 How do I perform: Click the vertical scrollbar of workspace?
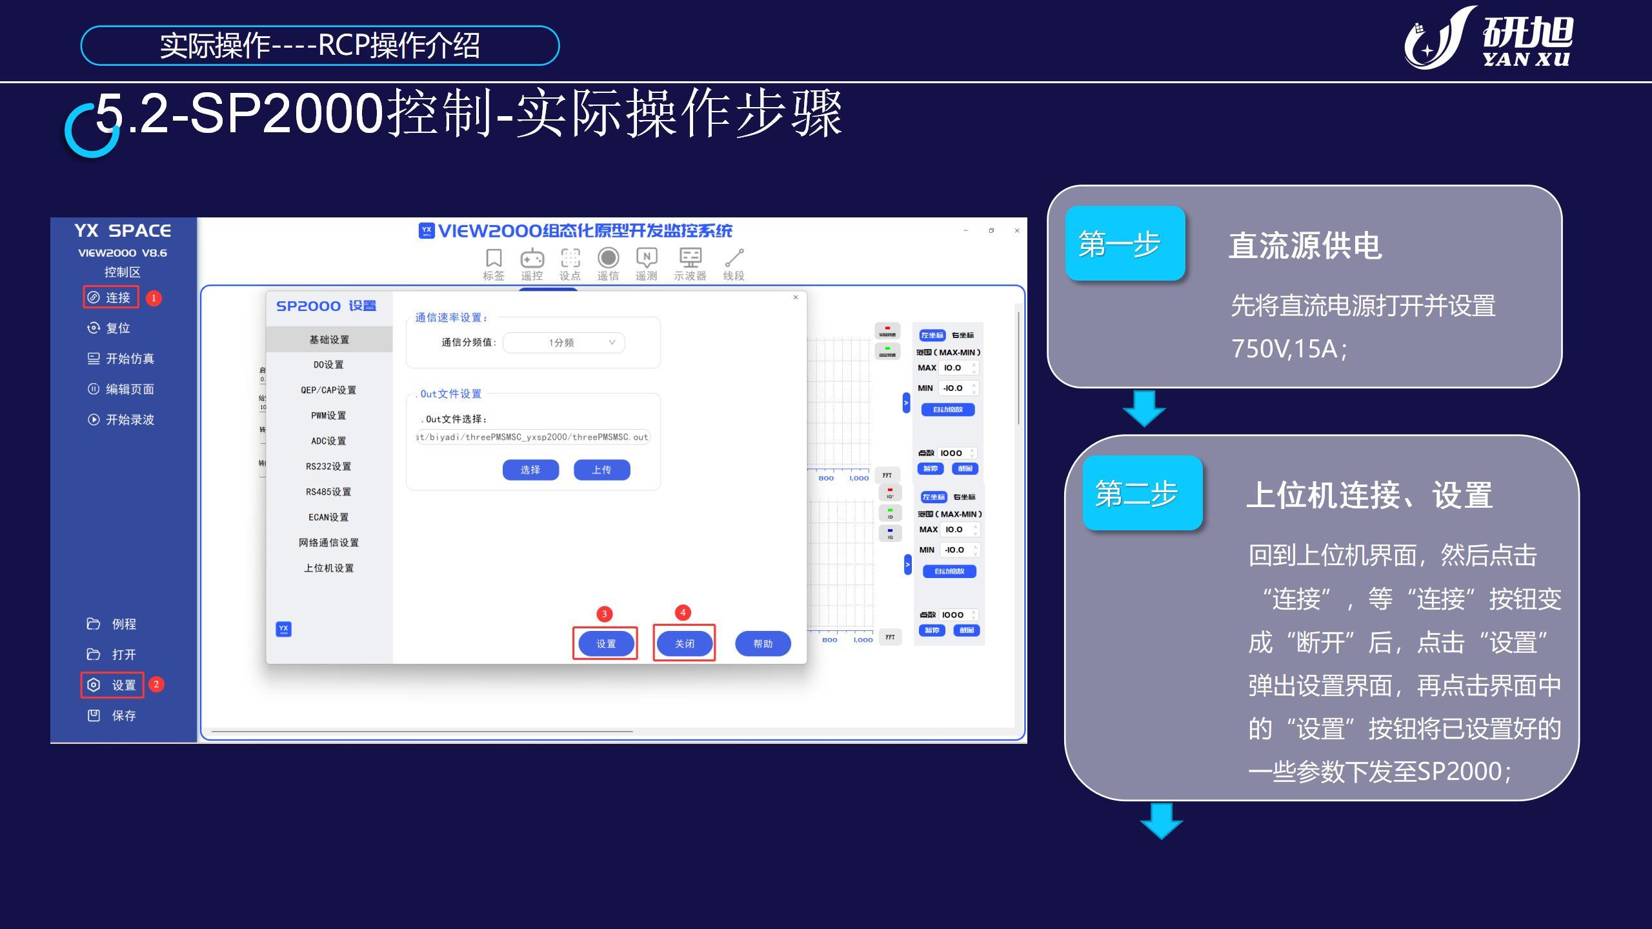[x=1018, y=368]
